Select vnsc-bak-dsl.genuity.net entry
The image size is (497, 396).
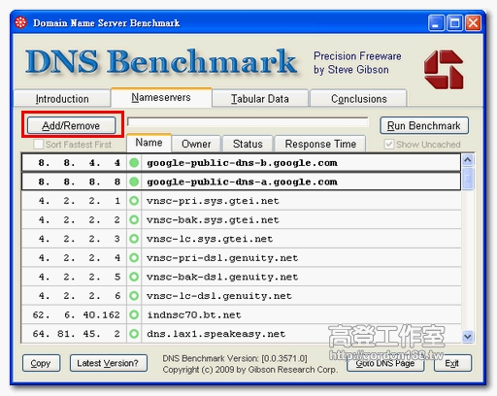(x=241, y=277)
